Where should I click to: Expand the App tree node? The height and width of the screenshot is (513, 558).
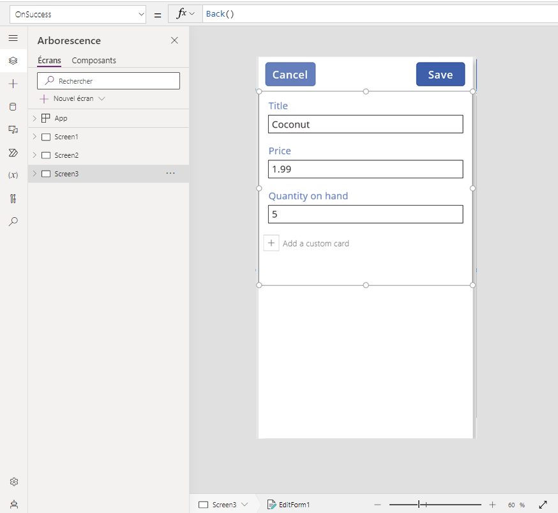[34, 118]
